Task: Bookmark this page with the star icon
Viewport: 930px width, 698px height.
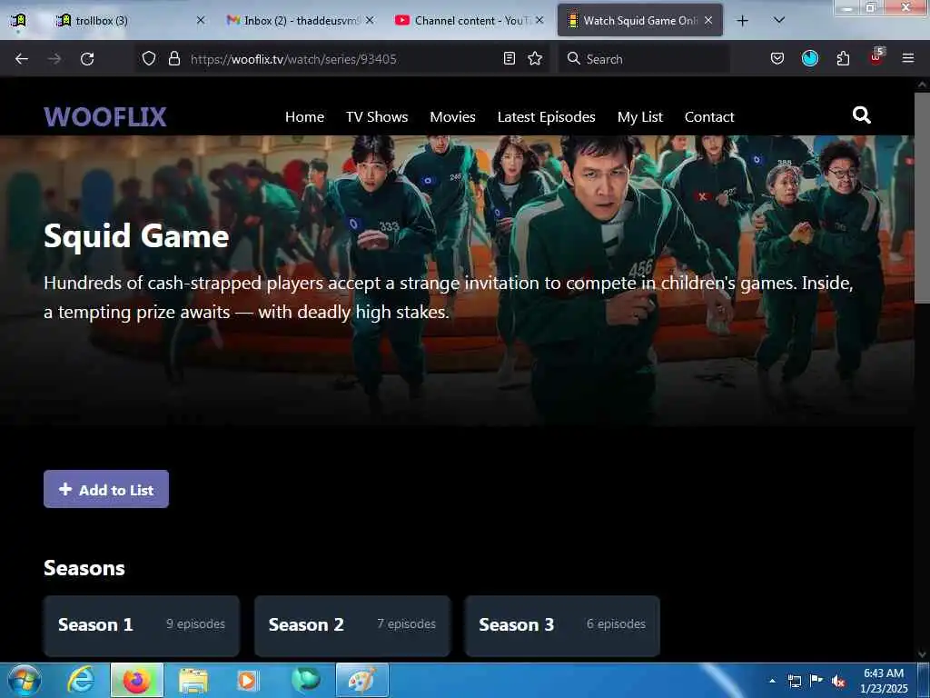Action: pyautogui.click(x=535, y=58)
